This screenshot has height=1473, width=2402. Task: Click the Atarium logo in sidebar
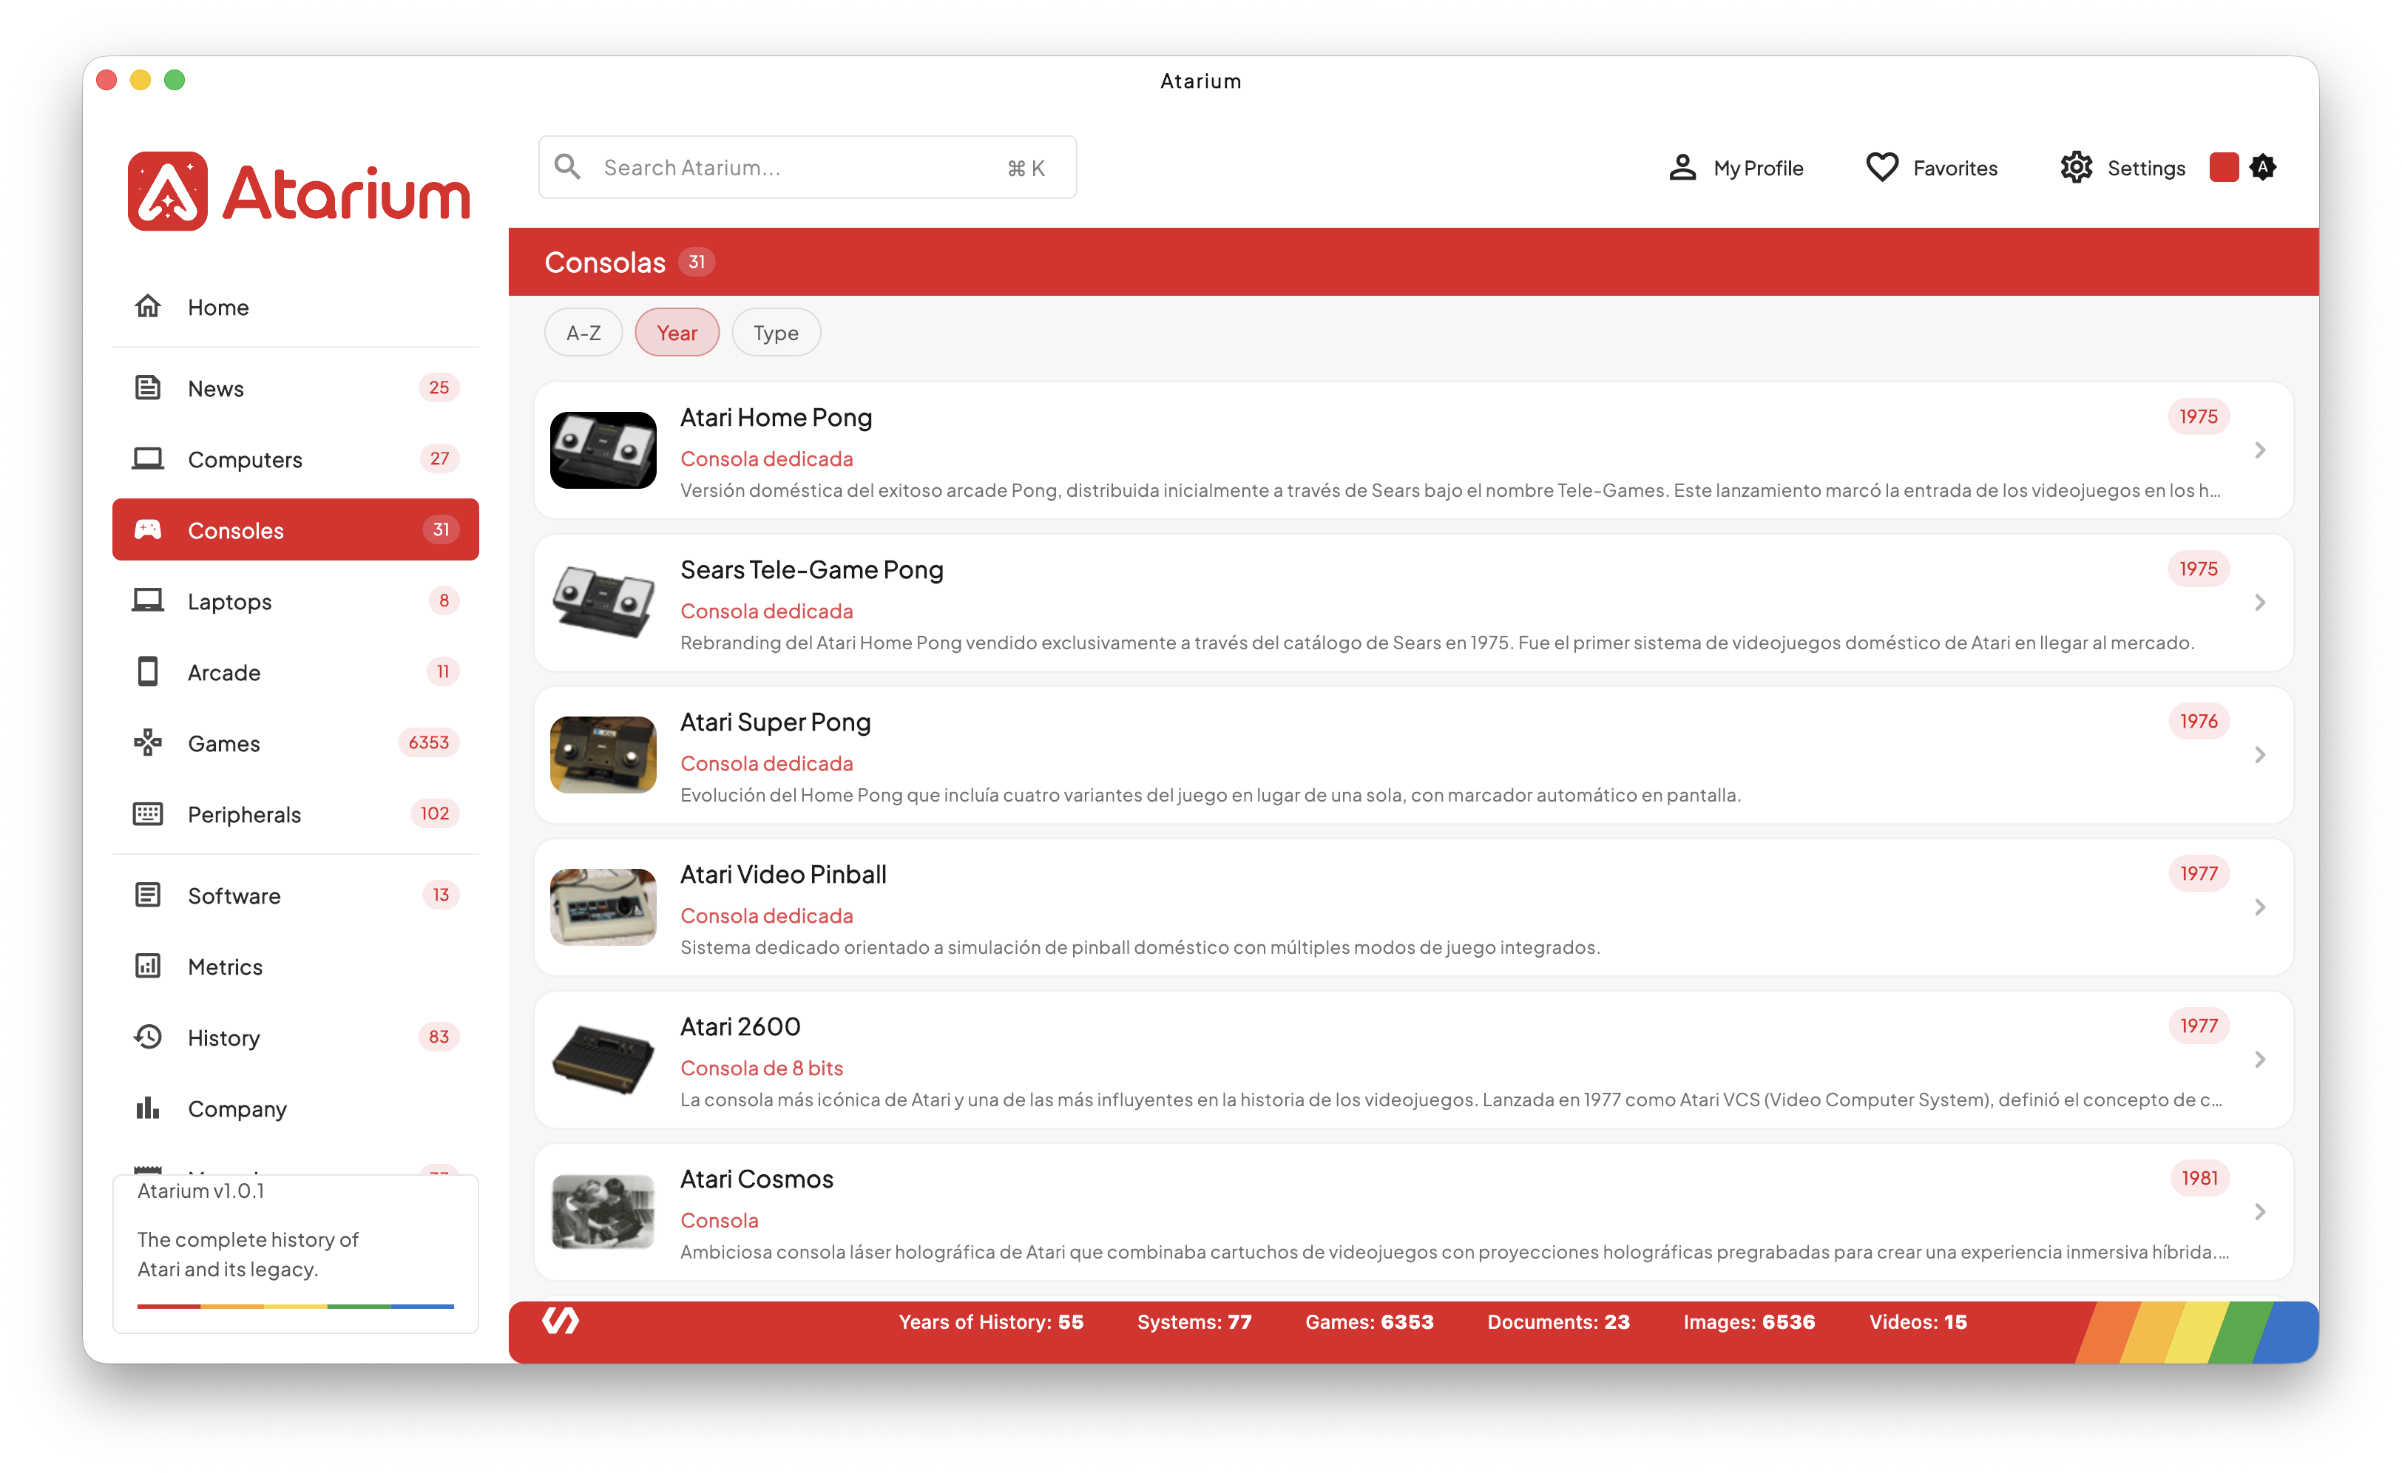[x=298, y=191]
